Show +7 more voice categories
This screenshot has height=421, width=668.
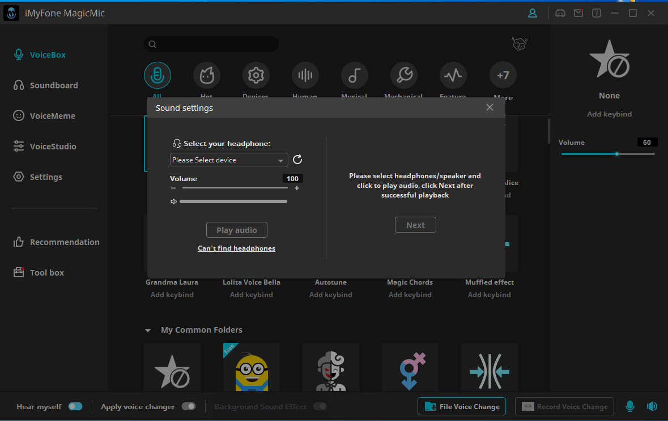click(x=503, y=75)
